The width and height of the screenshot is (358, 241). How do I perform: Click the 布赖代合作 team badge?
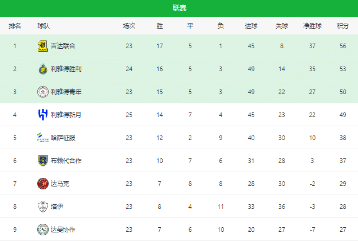pos(42,161)
